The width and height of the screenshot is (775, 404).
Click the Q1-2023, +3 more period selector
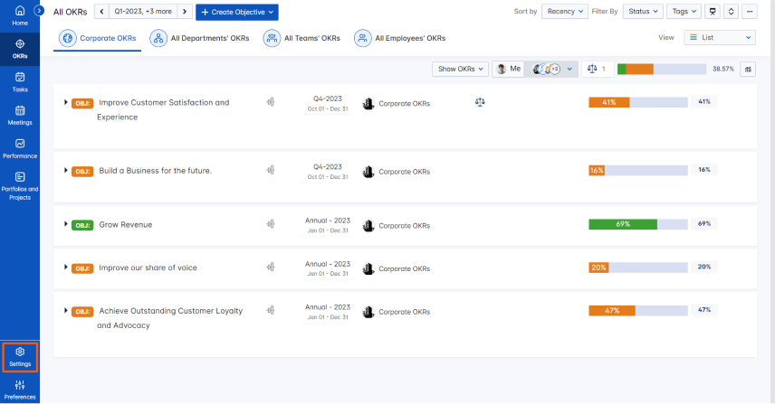point(143,12)
